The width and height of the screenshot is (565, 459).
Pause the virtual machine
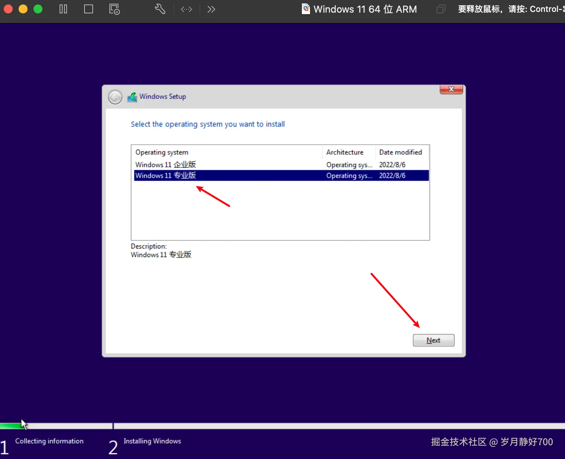[x=63, y=9]
